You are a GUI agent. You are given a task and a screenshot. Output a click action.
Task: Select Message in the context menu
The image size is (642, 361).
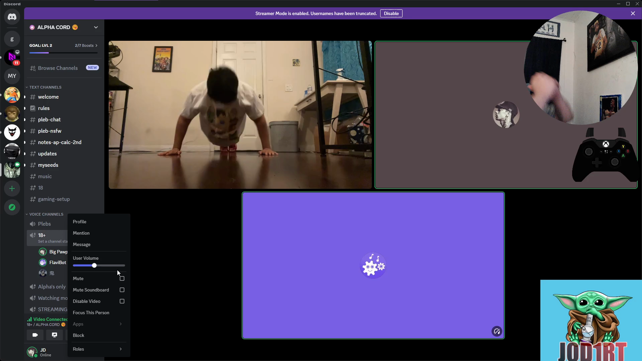[98, 244]
